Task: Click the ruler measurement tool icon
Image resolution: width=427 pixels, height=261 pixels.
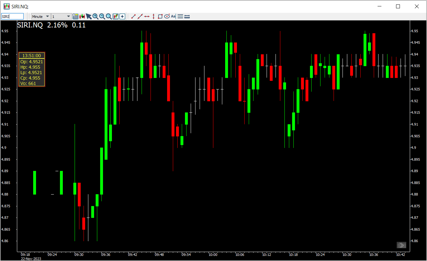Action: click(187, 16)
